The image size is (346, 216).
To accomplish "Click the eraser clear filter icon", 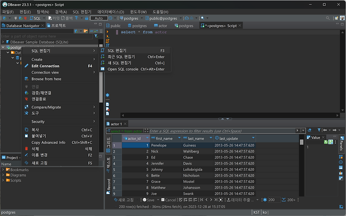I will coord(310,130).
